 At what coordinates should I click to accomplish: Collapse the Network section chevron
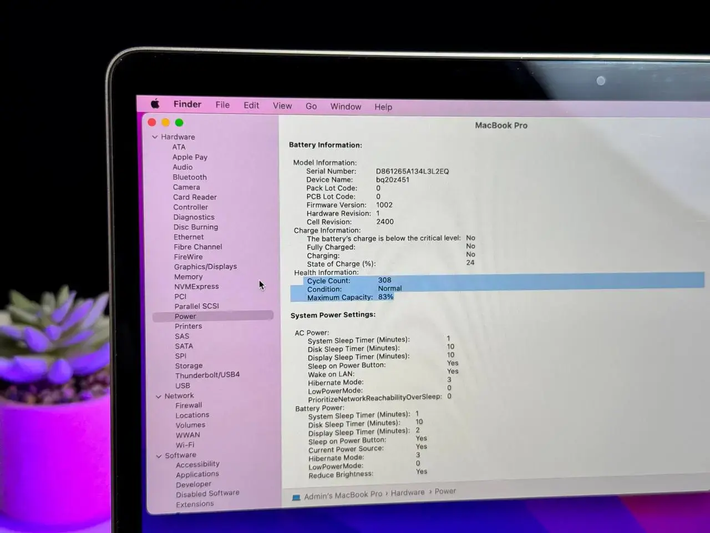[159, 396]
